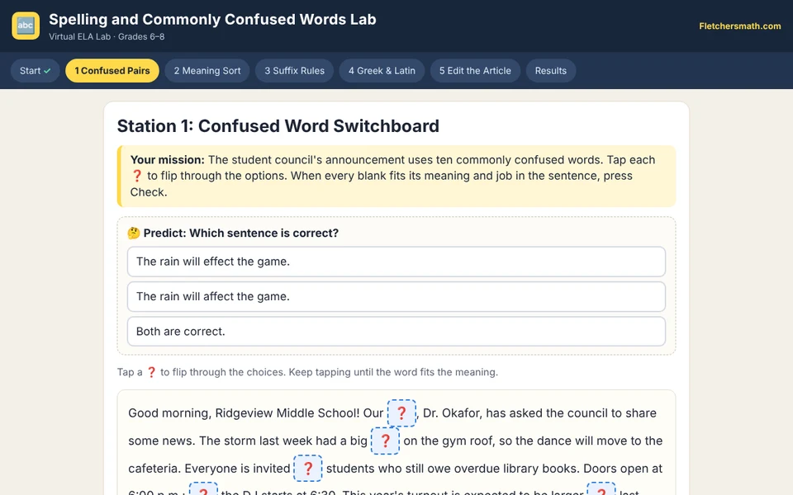
Task: Open the Start tab
Action: (x=36, y=71)
